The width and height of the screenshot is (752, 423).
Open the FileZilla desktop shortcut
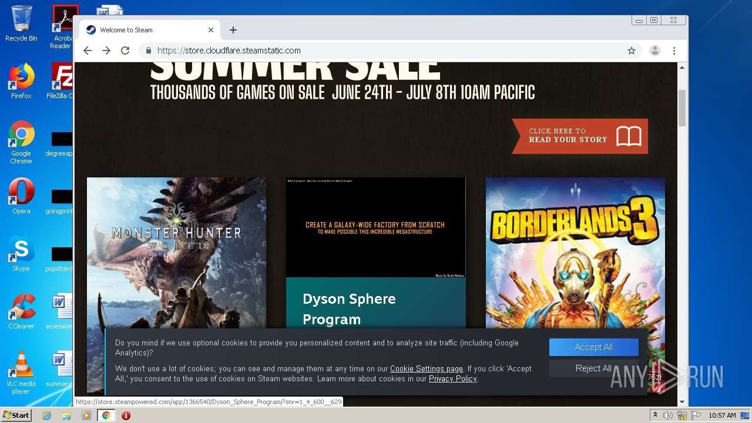pyautogui.click(x=61, y=81)
